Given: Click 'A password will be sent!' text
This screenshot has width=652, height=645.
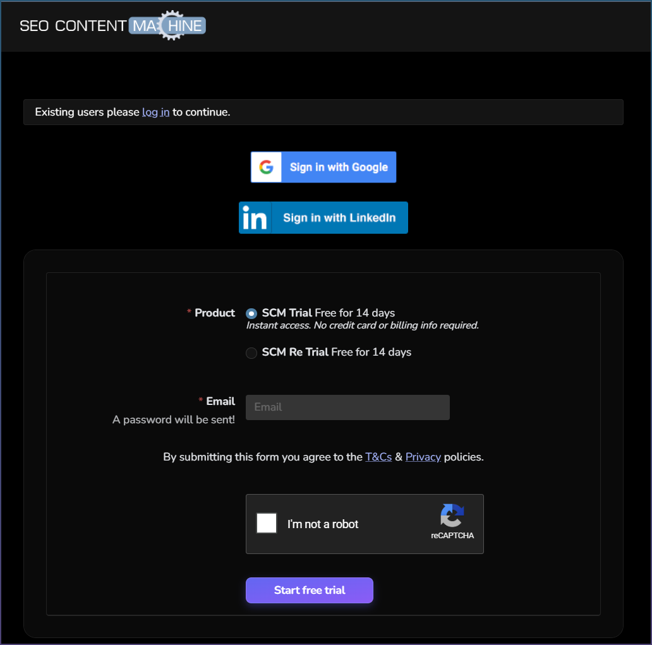Looking at the screenshot, I should (173, 419).
